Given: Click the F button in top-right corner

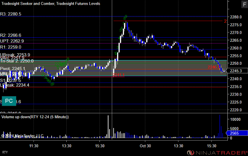Looking at the screenshot, I should tap(244, 4).
